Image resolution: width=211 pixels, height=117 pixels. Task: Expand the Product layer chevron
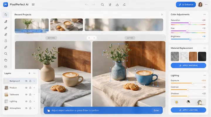pyautogui.click(x=34, y=88)
